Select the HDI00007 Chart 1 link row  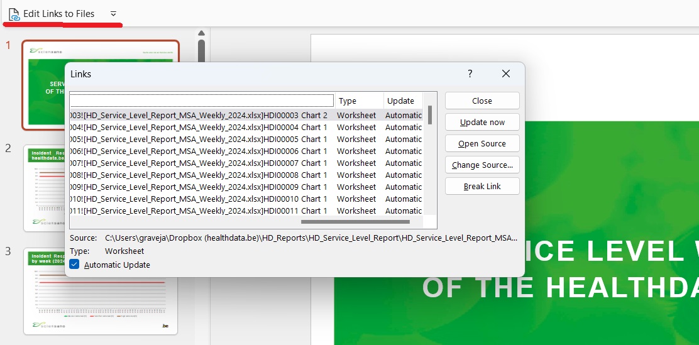[201, 163]
